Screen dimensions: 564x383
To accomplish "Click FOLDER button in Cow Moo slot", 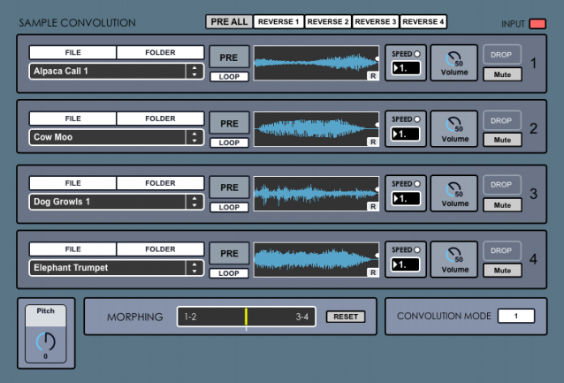I will [160, 119].
